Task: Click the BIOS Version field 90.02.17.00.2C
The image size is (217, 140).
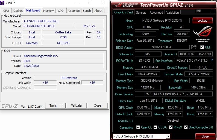Action: click(x=162, y=47)
